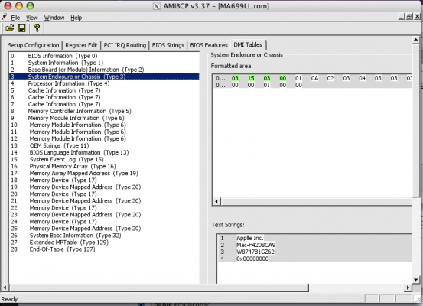The height and width of the screenshot is (306, 423).
Task: Click the highlighted hex byte 15
Action: [x=251, y=78]
